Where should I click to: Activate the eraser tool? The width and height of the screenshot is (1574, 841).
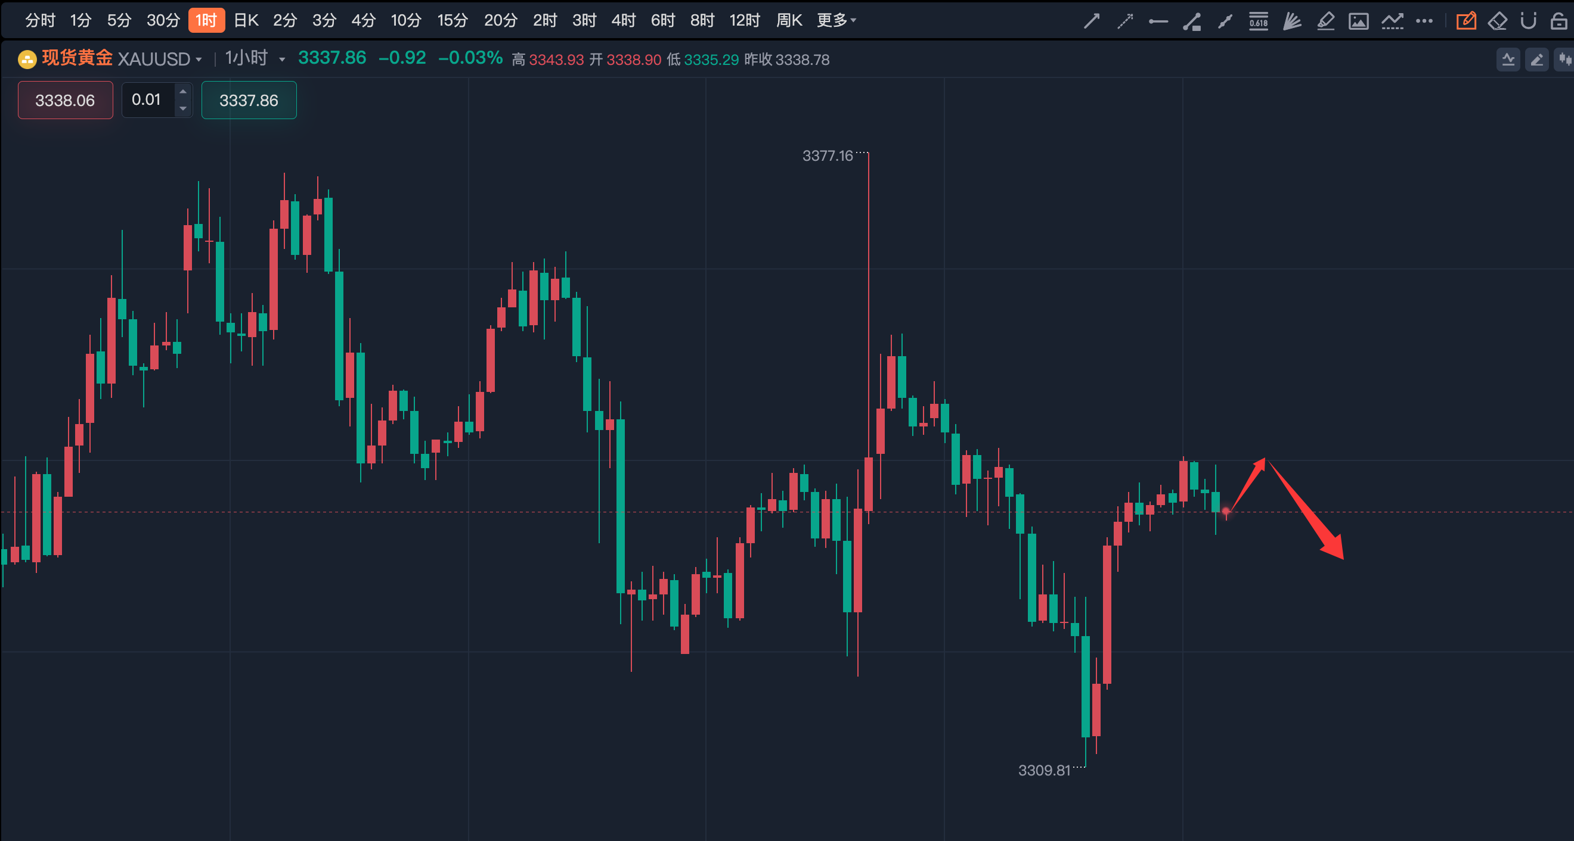coord(1497,21)
